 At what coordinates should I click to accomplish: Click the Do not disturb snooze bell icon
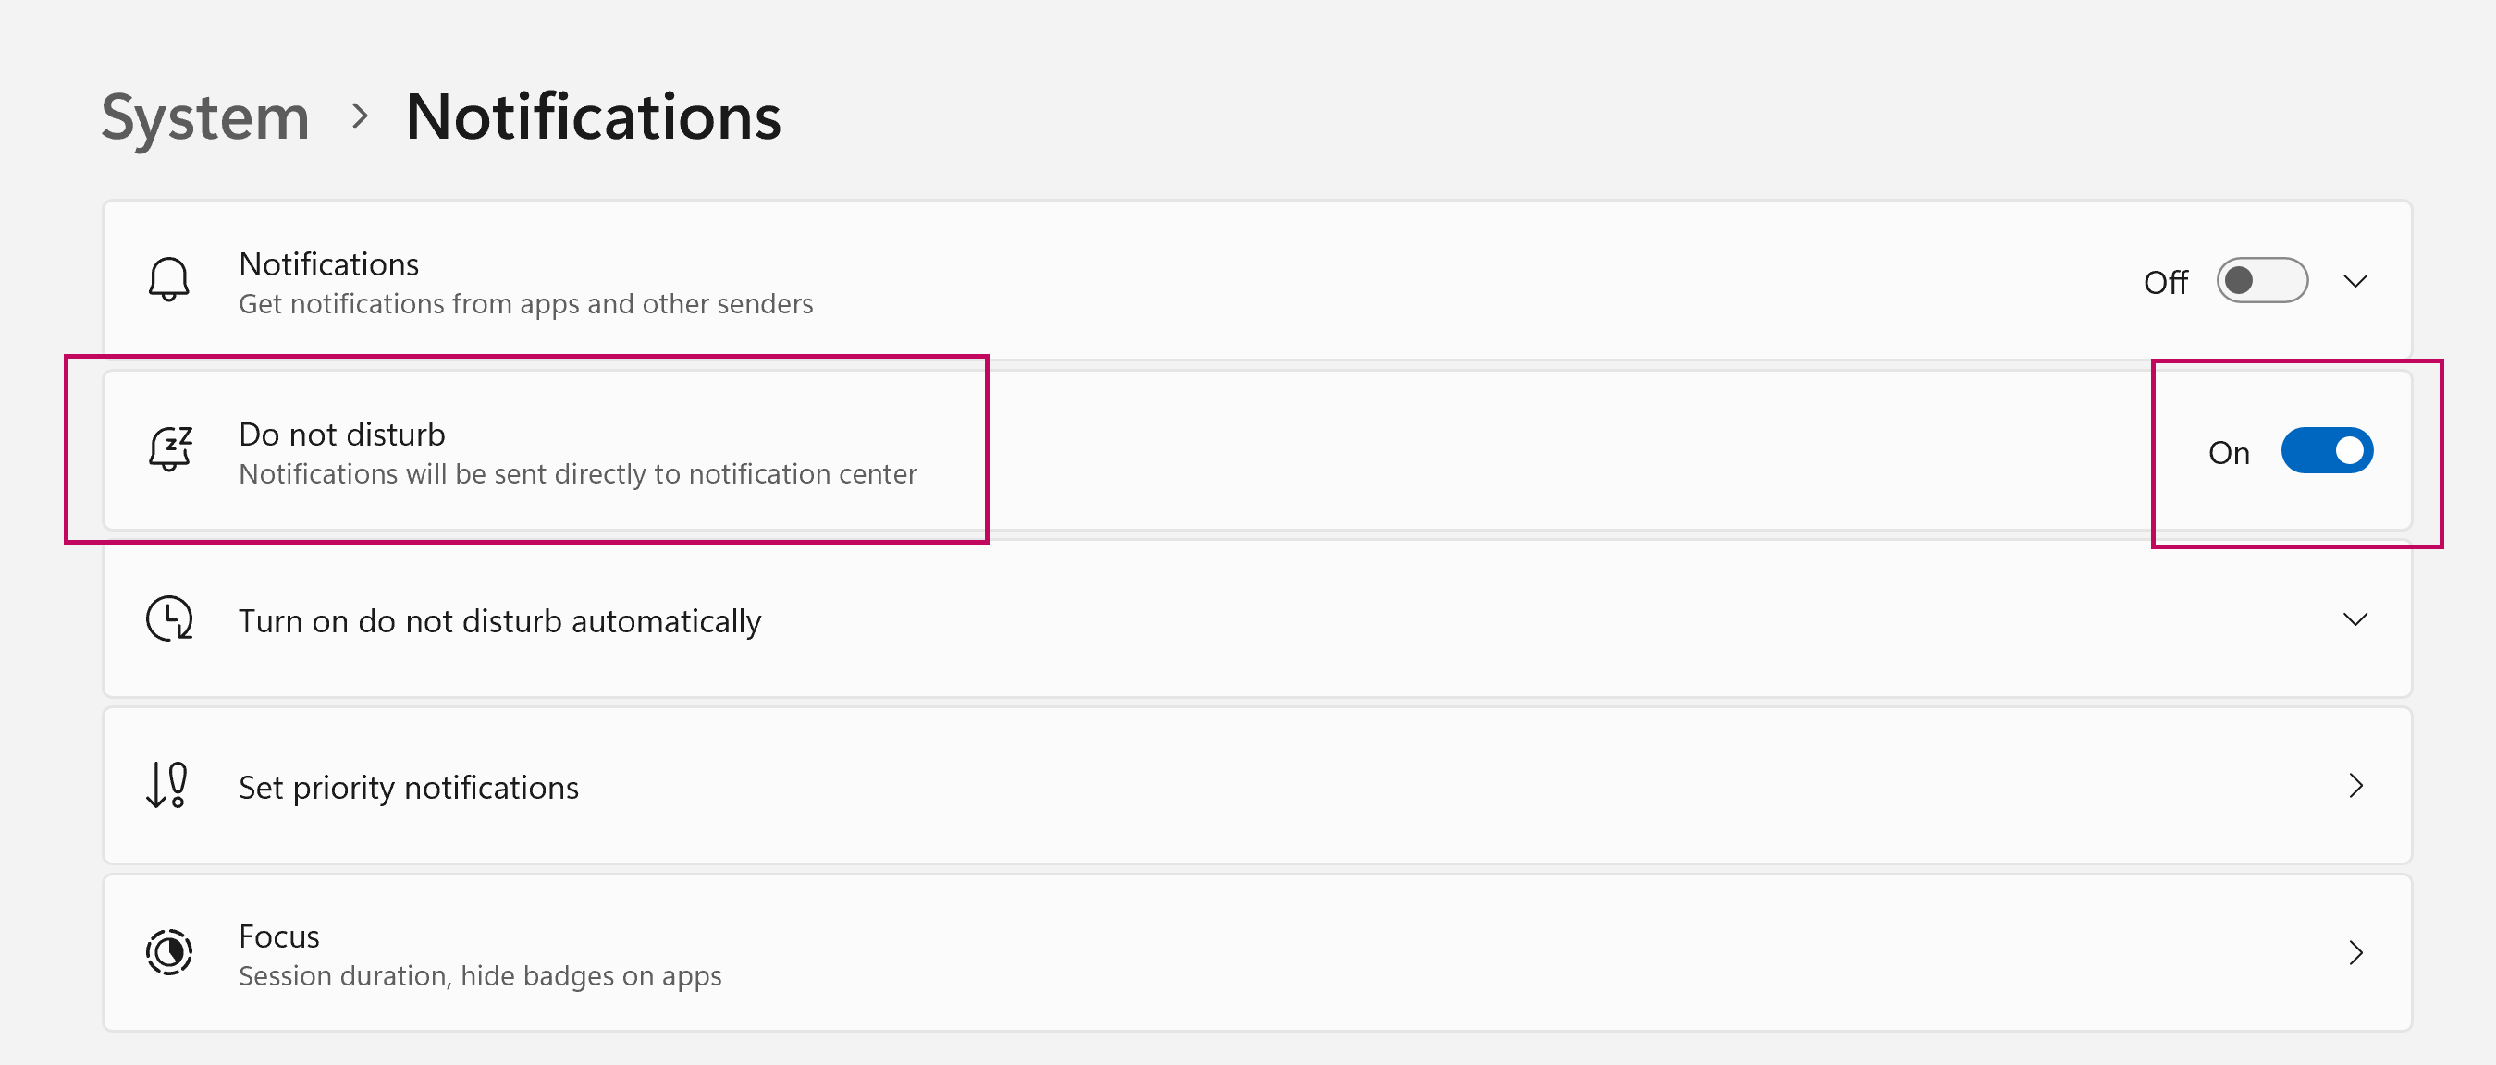(170, 449)
